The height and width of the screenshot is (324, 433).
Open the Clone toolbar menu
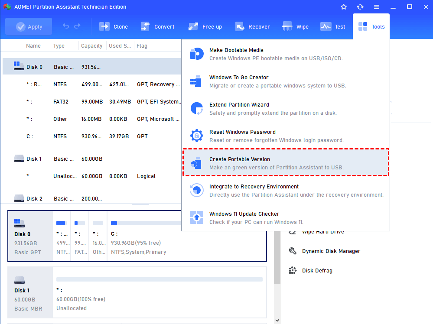pyautogui.click(x=114, y=26)
